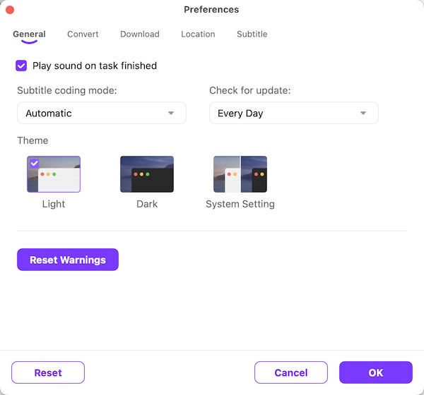
Task: Select the Light theme thumbnail
Action: click(54, 174)
